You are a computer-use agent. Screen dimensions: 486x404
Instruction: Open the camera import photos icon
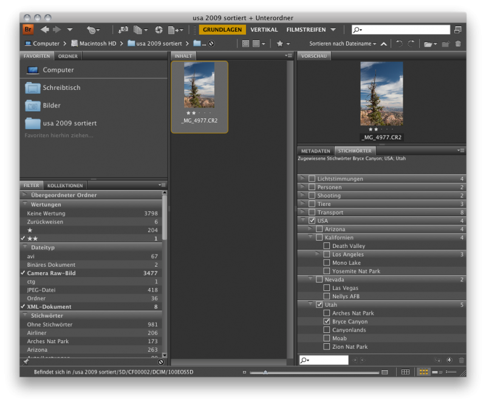pos(123,30)
